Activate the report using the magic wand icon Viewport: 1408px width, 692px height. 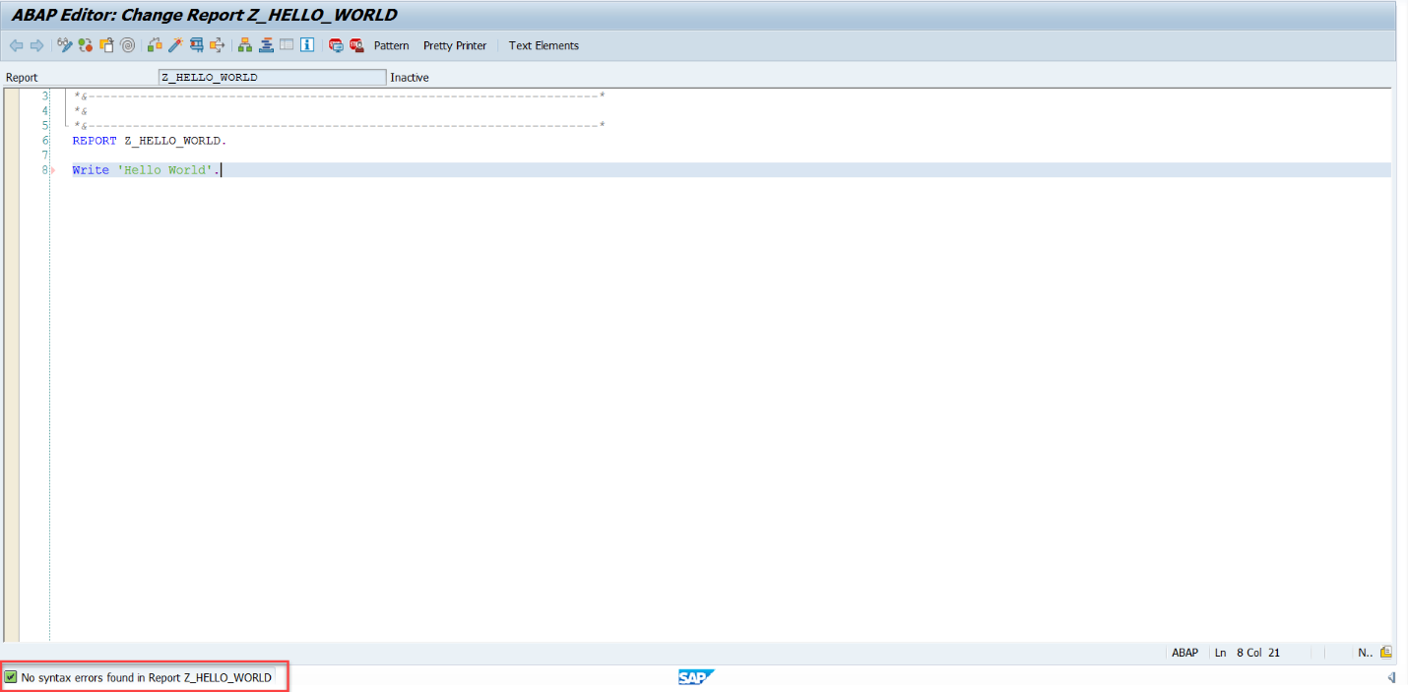(173, 44)
